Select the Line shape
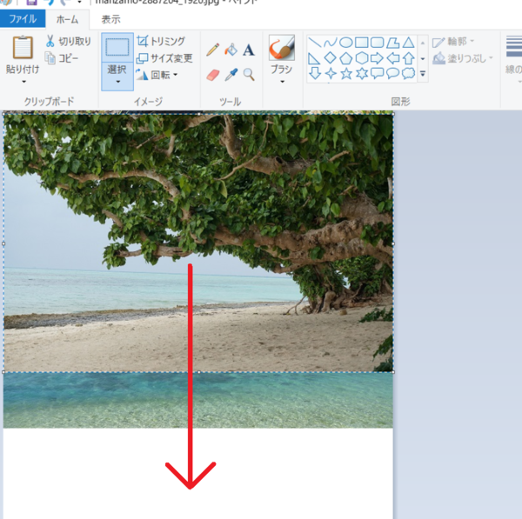The height and width of the screenshot is (519, 522). pyautogui.click(x=315, y=43)
